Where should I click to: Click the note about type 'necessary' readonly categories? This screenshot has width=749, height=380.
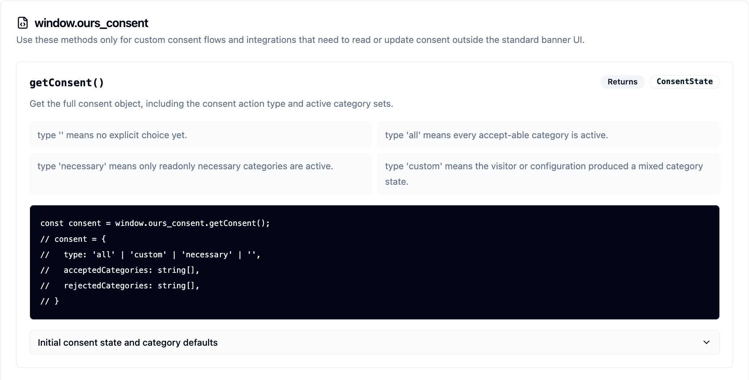[x=200, y=174]
